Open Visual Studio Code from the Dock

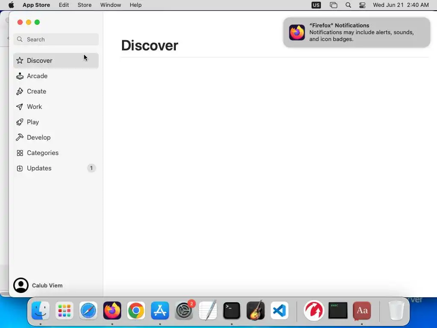pos(279,310)
